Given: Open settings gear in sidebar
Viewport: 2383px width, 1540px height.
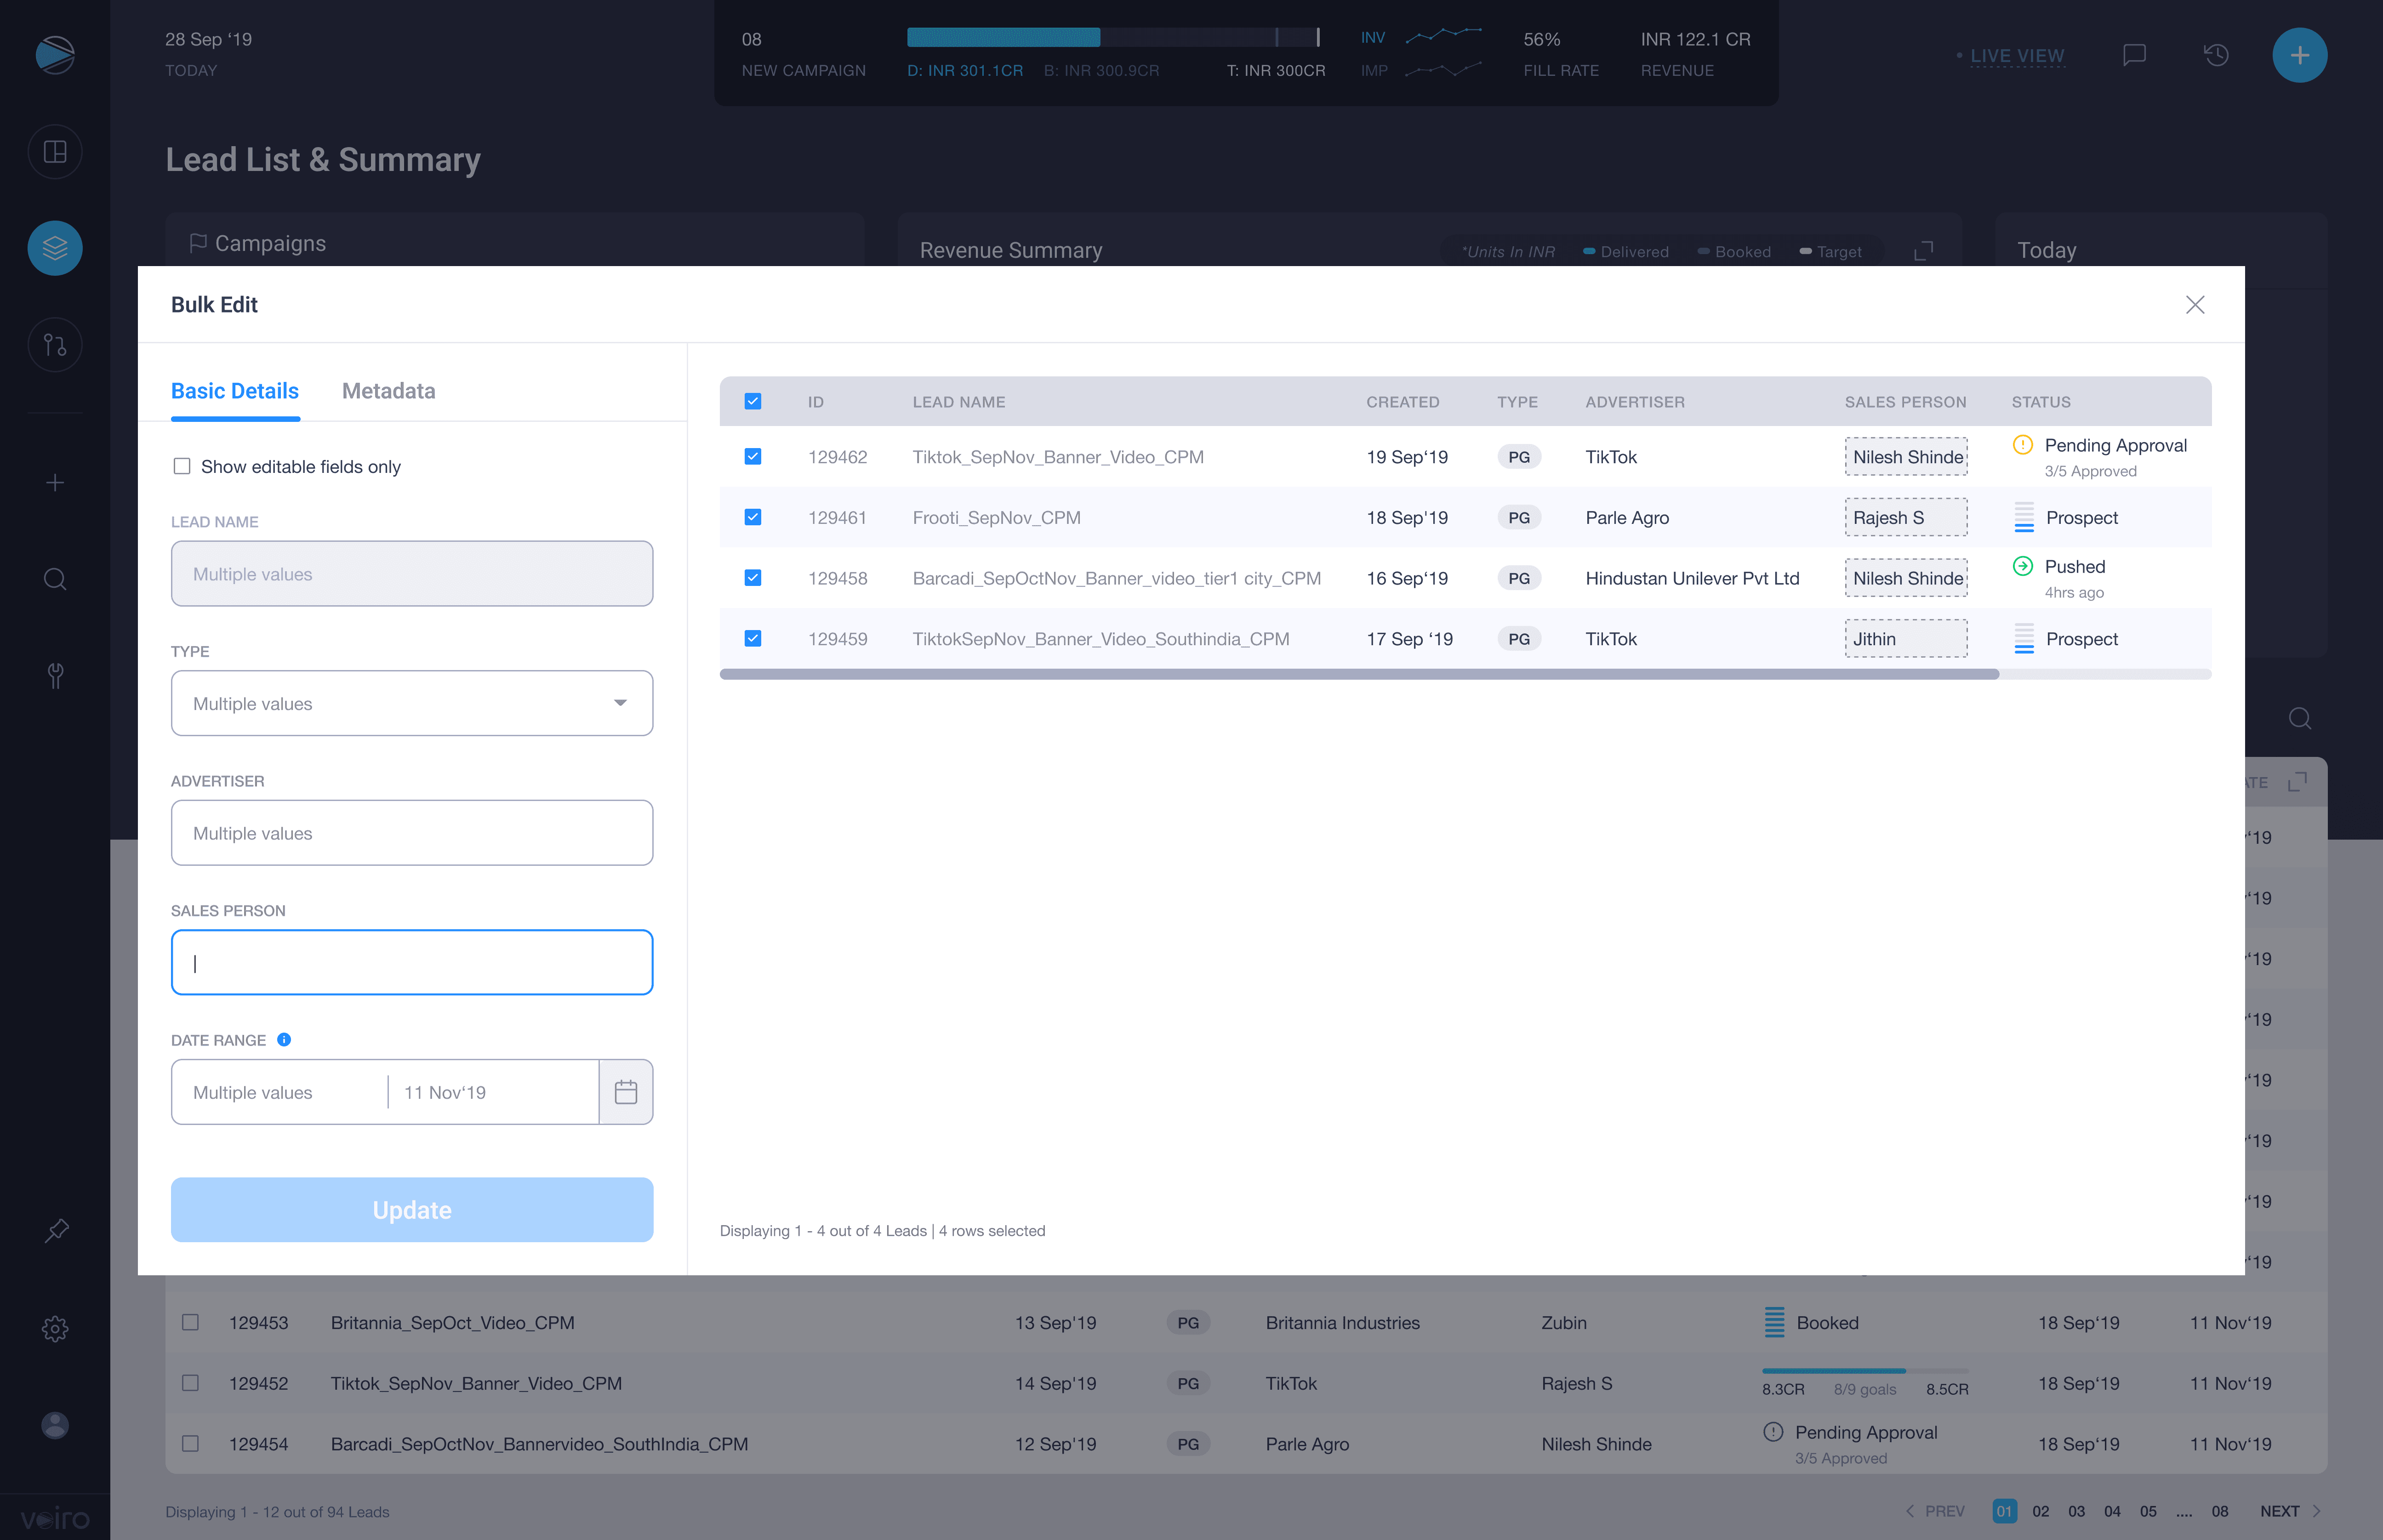Looking at the screenshot, I should point(55,1329).
